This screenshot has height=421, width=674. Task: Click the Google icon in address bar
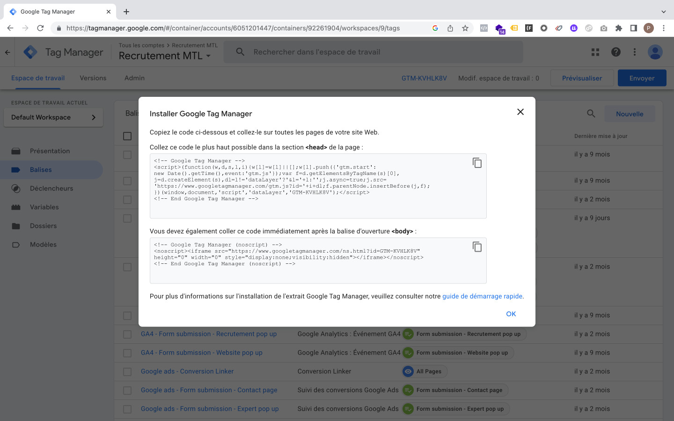click(435, 28)
